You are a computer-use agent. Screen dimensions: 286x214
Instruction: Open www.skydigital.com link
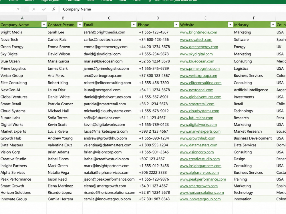[196, 54]
